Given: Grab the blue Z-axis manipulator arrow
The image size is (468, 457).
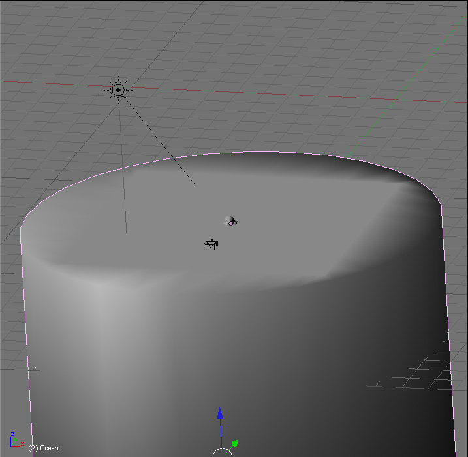Looking at the screenshot, I should pyautogui.click(x=220, y=415).
